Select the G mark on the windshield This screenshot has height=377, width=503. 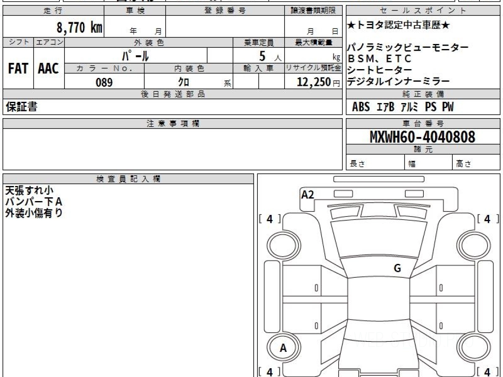point(397,269)
